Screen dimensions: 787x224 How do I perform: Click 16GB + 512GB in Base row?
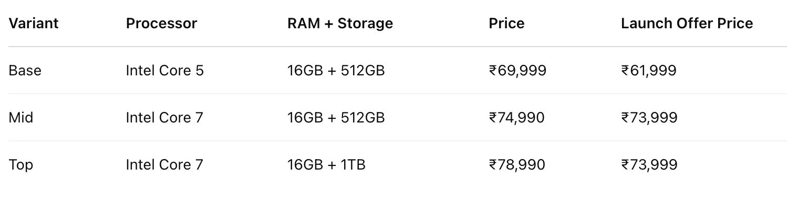[x=336, y=70]
